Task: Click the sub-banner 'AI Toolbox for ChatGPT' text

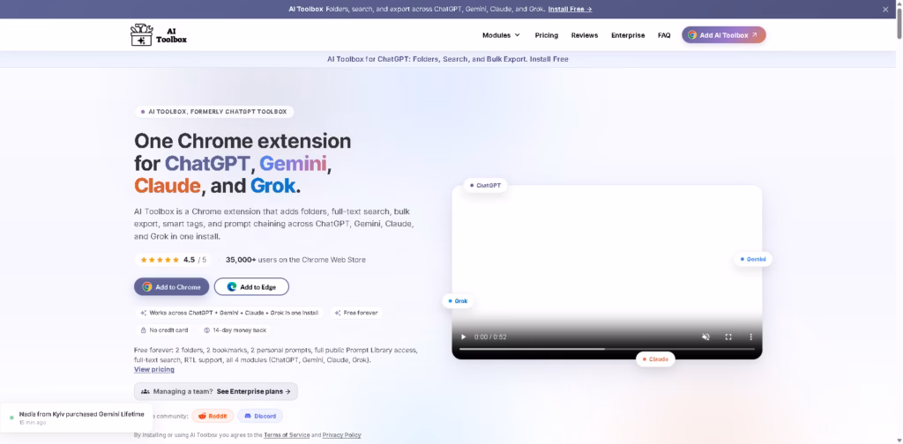Action: 447,59
